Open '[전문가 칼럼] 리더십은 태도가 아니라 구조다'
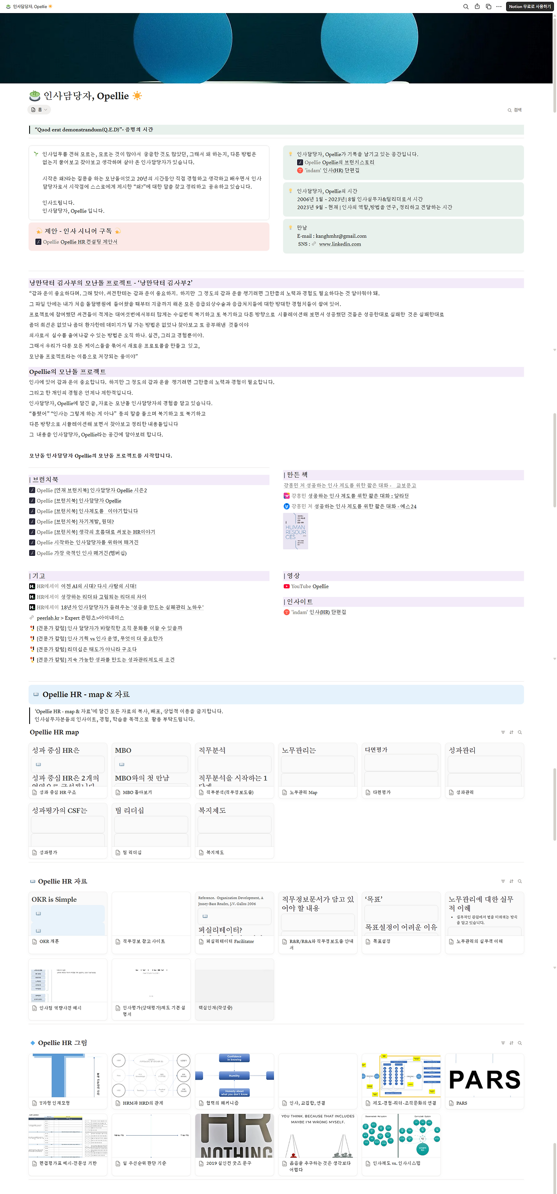Image resolution: width=557 pixels, height=1194 pixels. tap(83, 649)
